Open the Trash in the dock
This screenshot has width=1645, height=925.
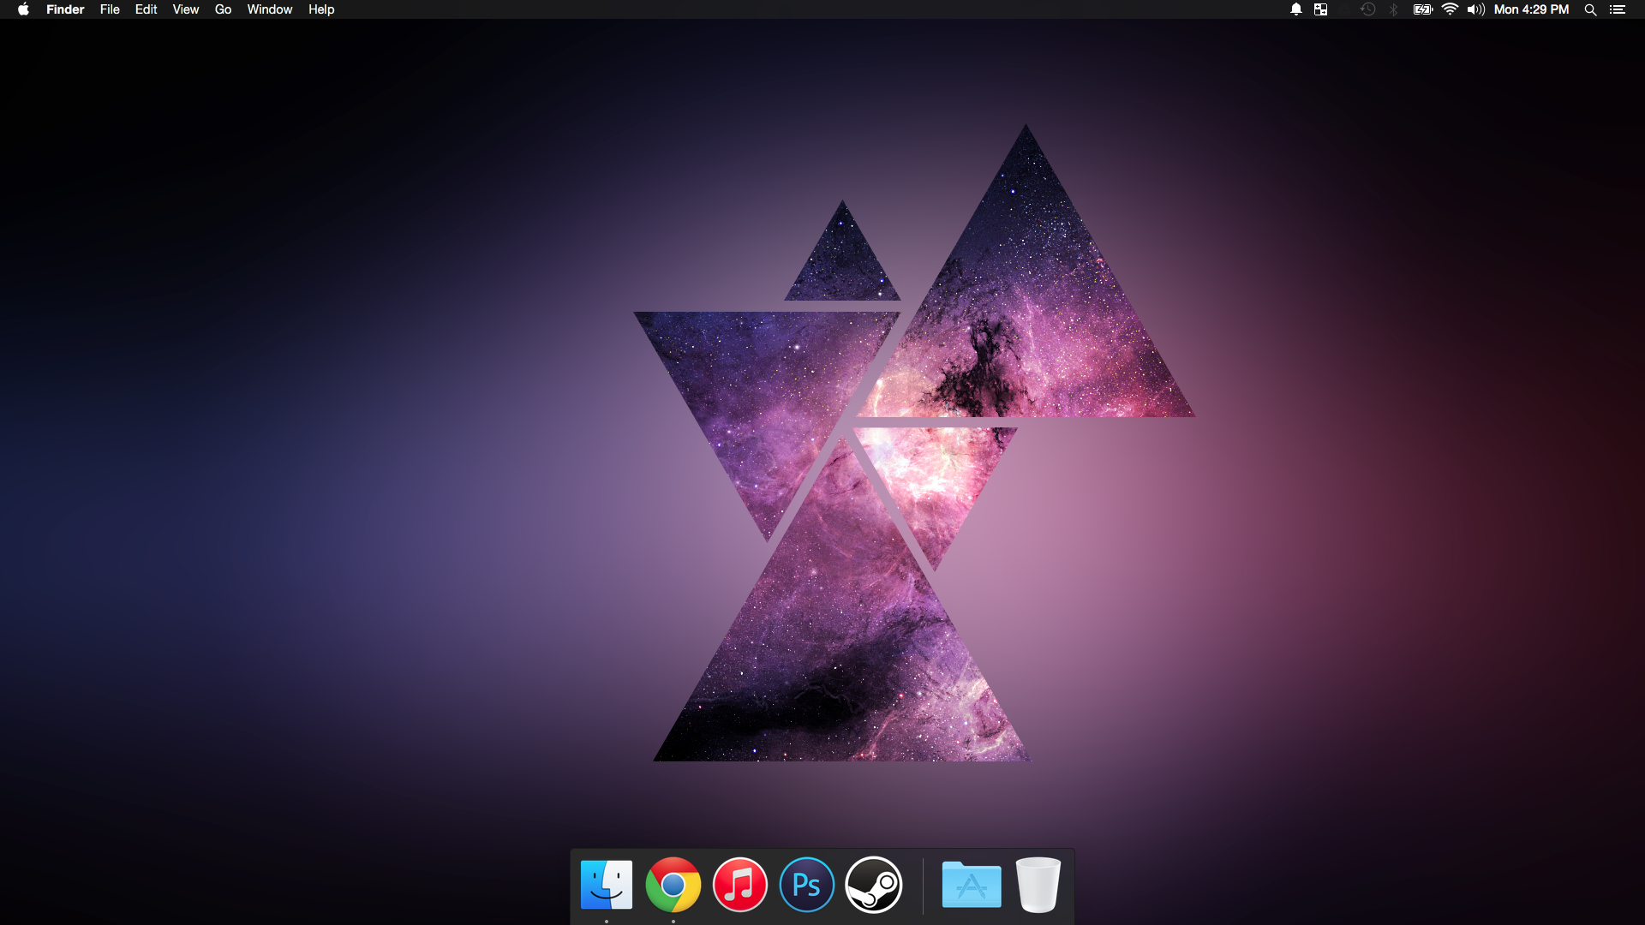coord(1038,885)
